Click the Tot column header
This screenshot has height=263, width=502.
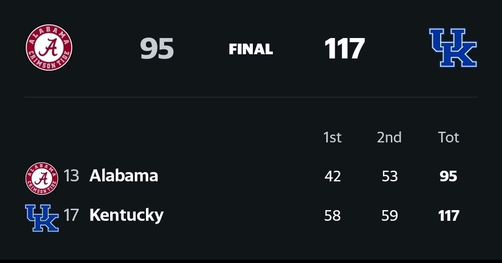pos(449,137)
